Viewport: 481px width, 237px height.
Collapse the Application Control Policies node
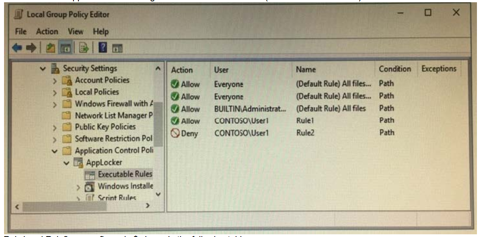(x=54, y=151)
